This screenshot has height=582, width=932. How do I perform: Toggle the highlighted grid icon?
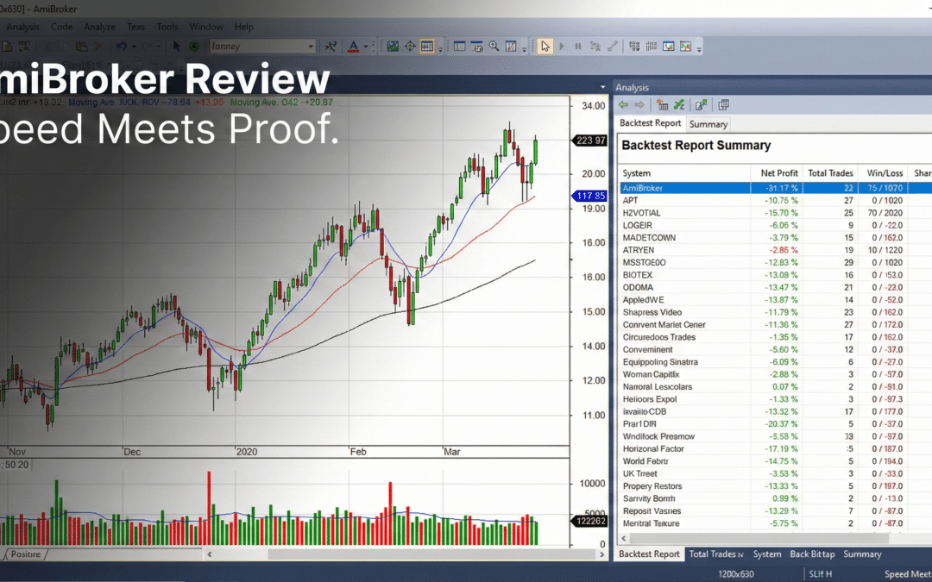point(427,47)
